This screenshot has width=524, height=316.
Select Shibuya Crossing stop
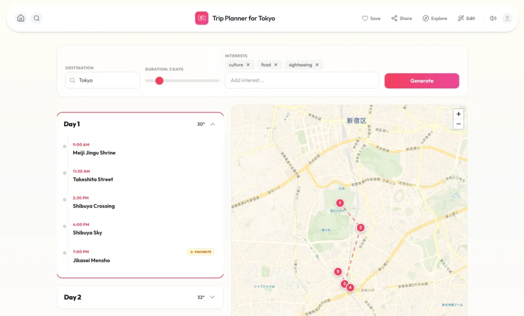(94, 206)
